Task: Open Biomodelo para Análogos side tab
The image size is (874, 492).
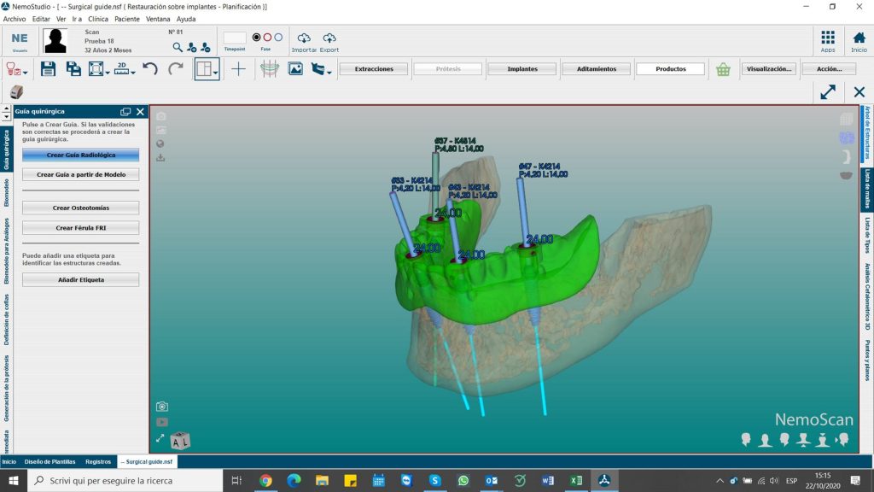Action: coord(7,250)
